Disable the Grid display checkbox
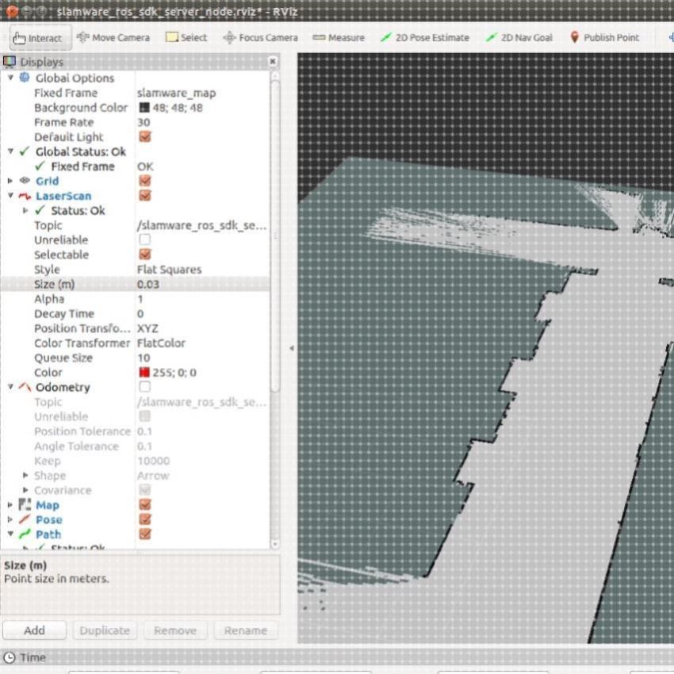The width and height of the screenshot is (674, 674). [145, 181]
